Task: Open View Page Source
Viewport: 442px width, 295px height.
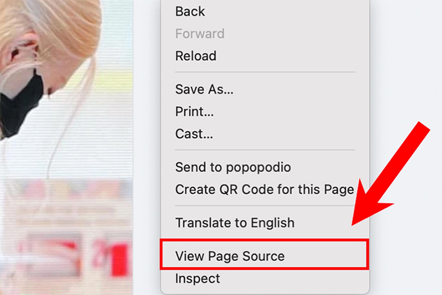Action: (x=230, y=256)
